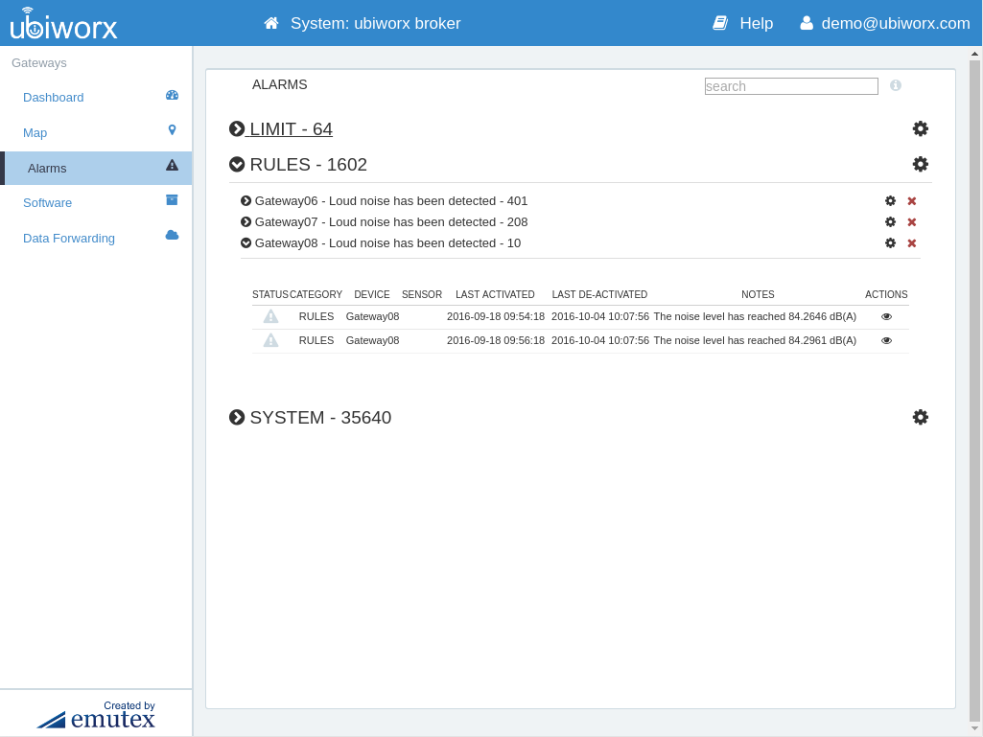Open gear settings for Gateway08 alarm
Screen dimensions: 983x737
tap(890, 243)
